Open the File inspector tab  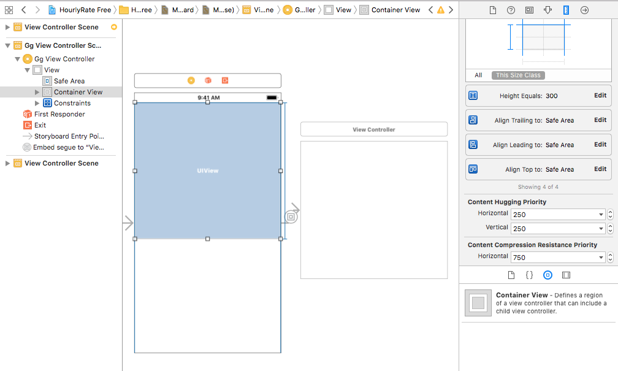[493, 10]
